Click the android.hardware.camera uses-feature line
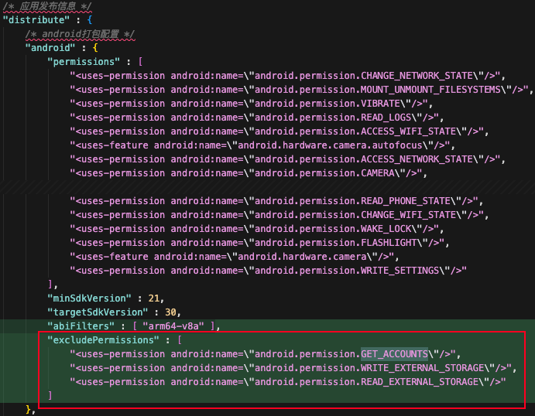Image resolution: width=535 pixels, height=416 pixels. [x=235, y=257]
